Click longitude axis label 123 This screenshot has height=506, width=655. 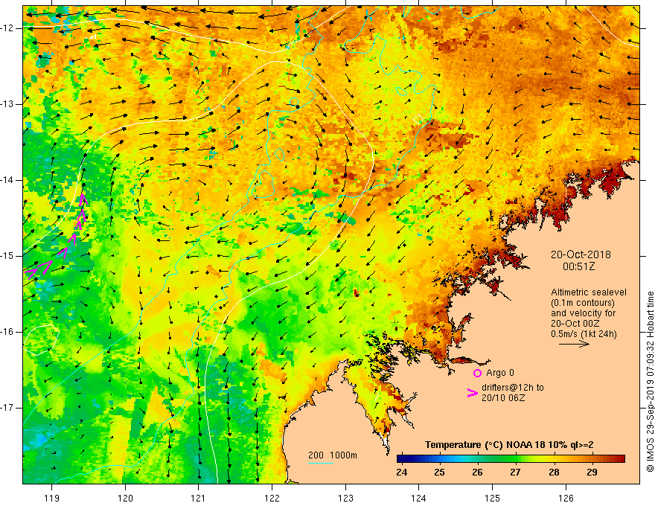coord(345,498)
